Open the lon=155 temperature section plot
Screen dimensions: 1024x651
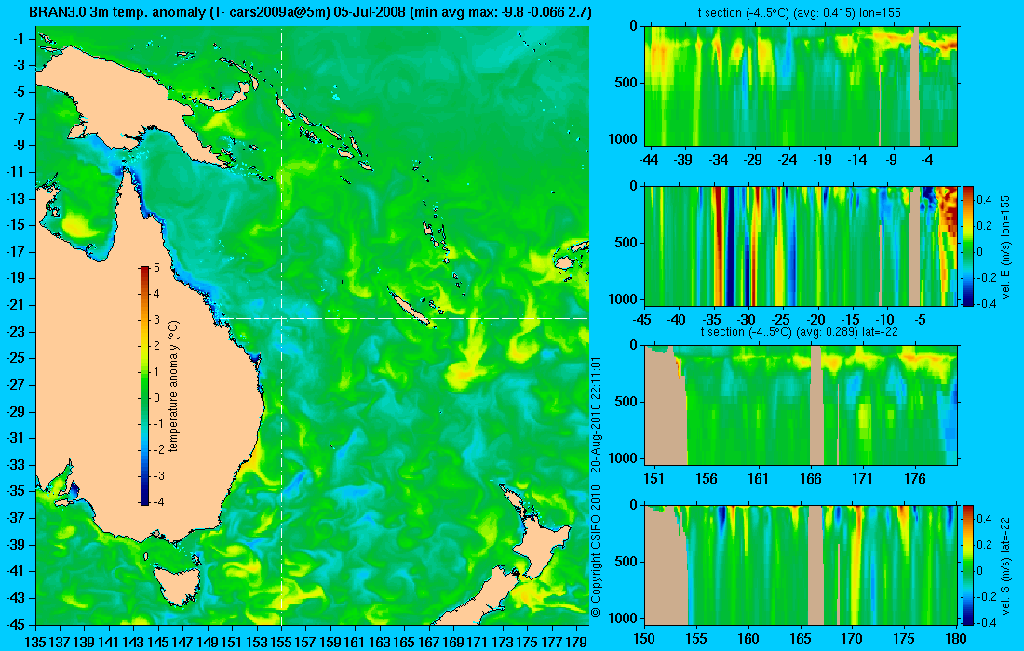click(x=802, y=86)
